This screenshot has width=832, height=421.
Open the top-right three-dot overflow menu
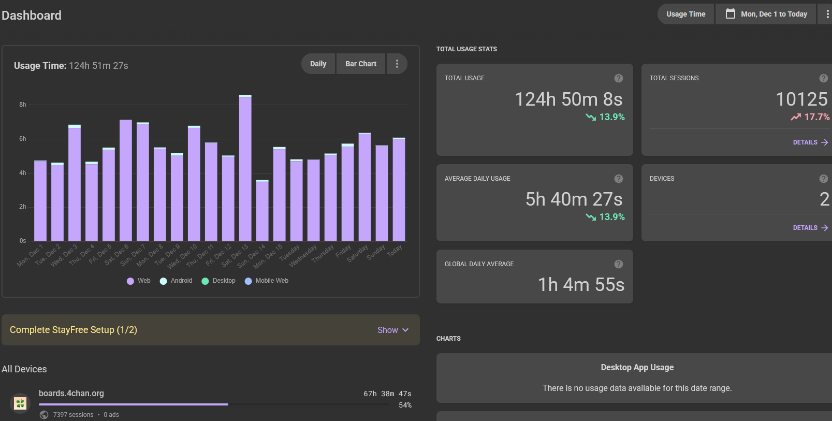(x=827, y=14)
